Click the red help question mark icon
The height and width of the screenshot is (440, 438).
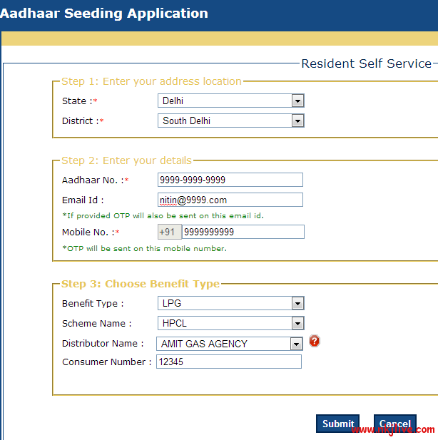pos(314,341)
